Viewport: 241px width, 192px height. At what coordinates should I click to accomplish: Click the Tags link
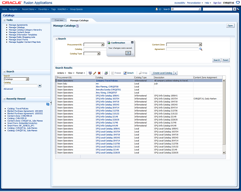53,9
